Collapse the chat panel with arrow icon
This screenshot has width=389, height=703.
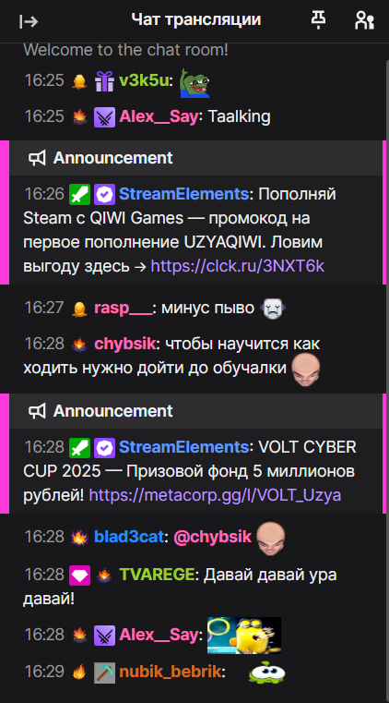(x=29, y=21)
